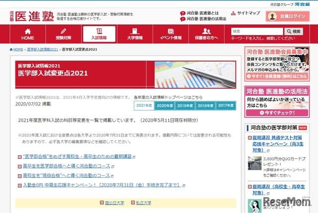The height and width of the screenshot is (213, 318).
Task: Click the 検索 search button
Action: coord(294,31)
